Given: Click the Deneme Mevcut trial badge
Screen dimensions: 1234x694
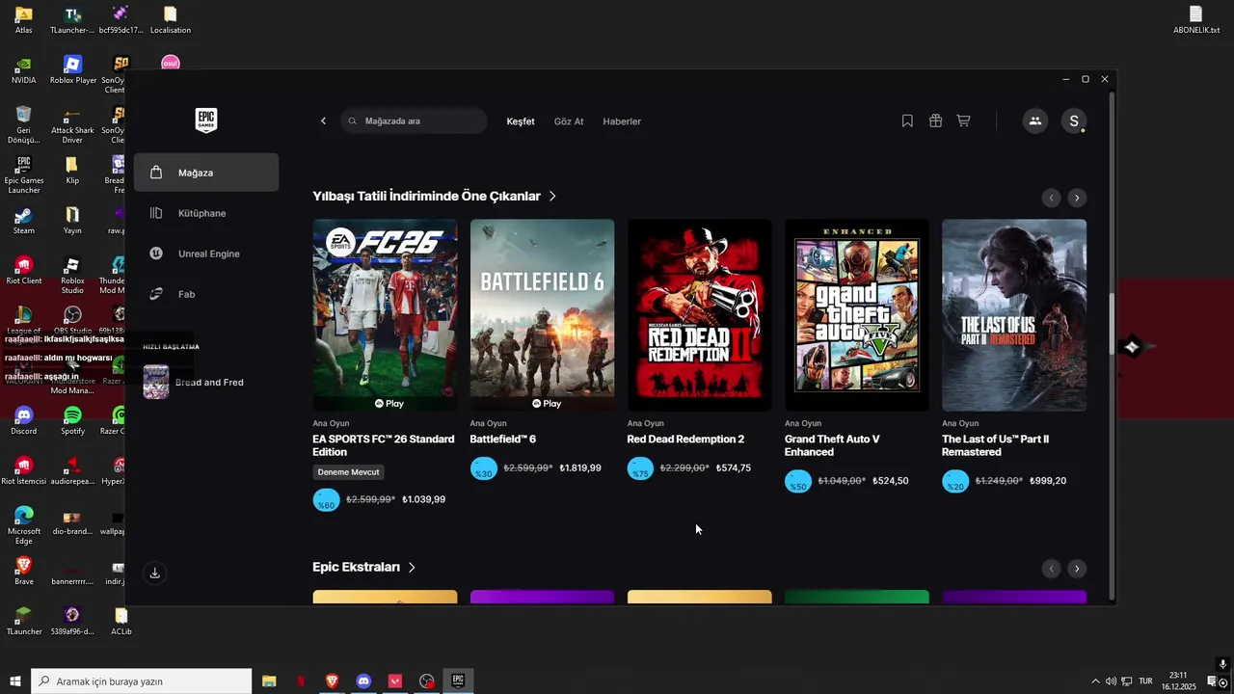Looking at the screenshot, I should pyautogui.click(x=349, y=472).
